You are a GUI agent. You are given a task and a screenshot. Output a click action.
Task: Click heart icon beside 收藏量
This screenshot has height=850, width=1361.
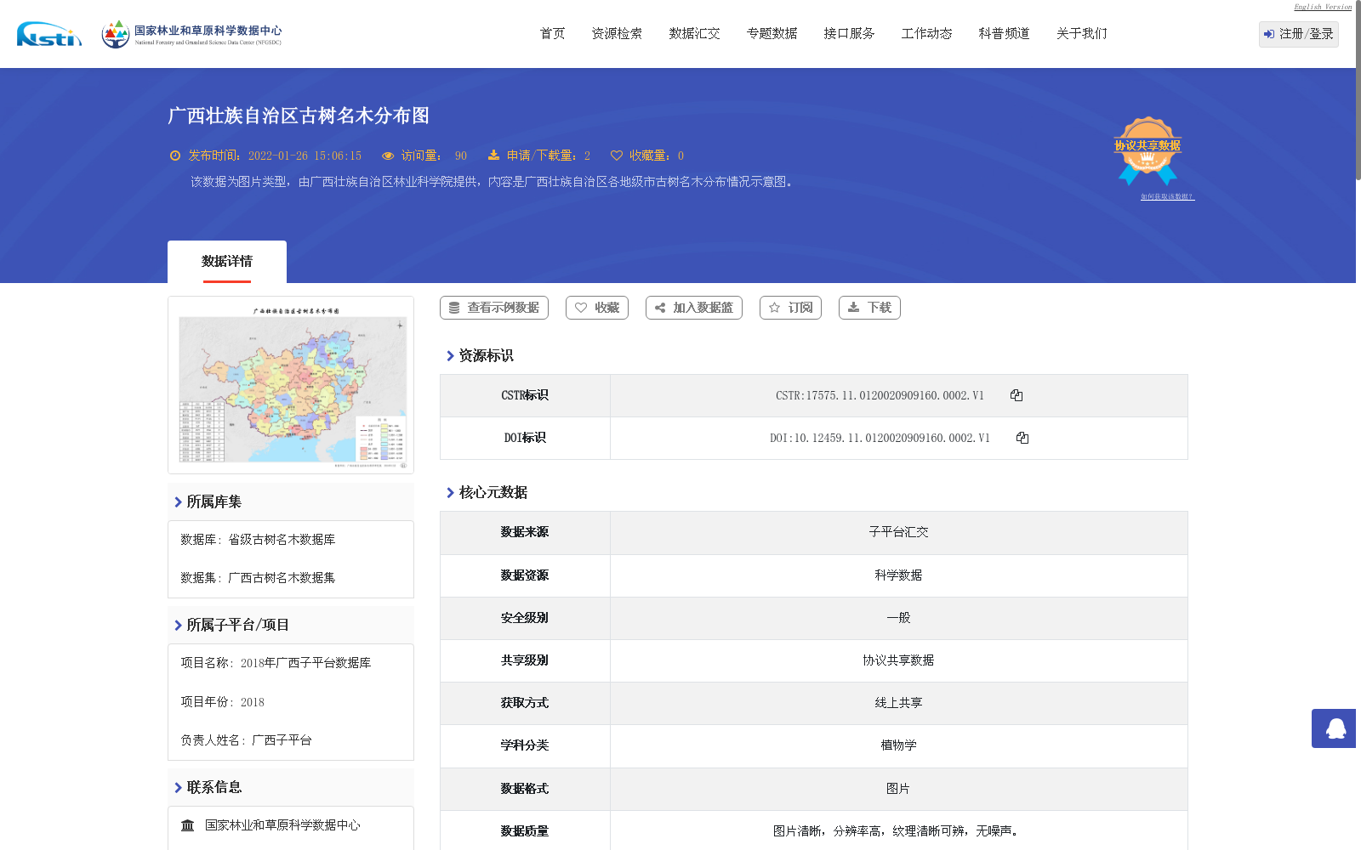point(617,156)
